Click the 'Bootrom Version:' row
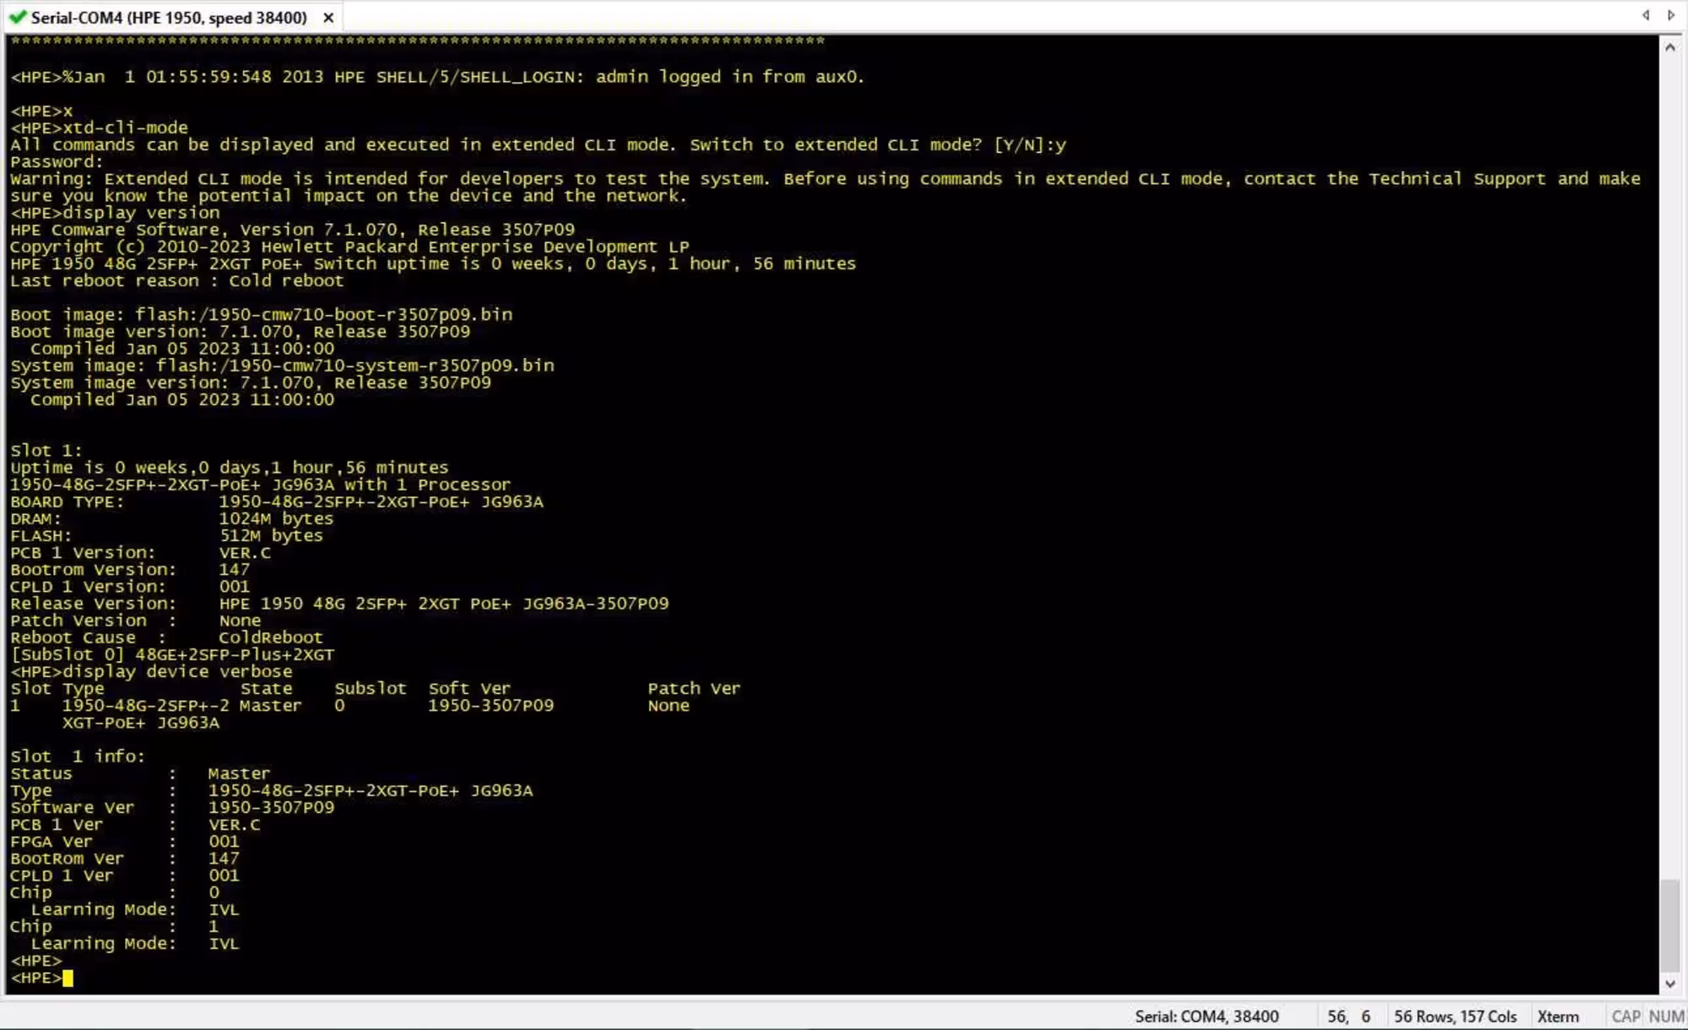This screenshot has height=1030, width=1688. (x=130, y=570)
